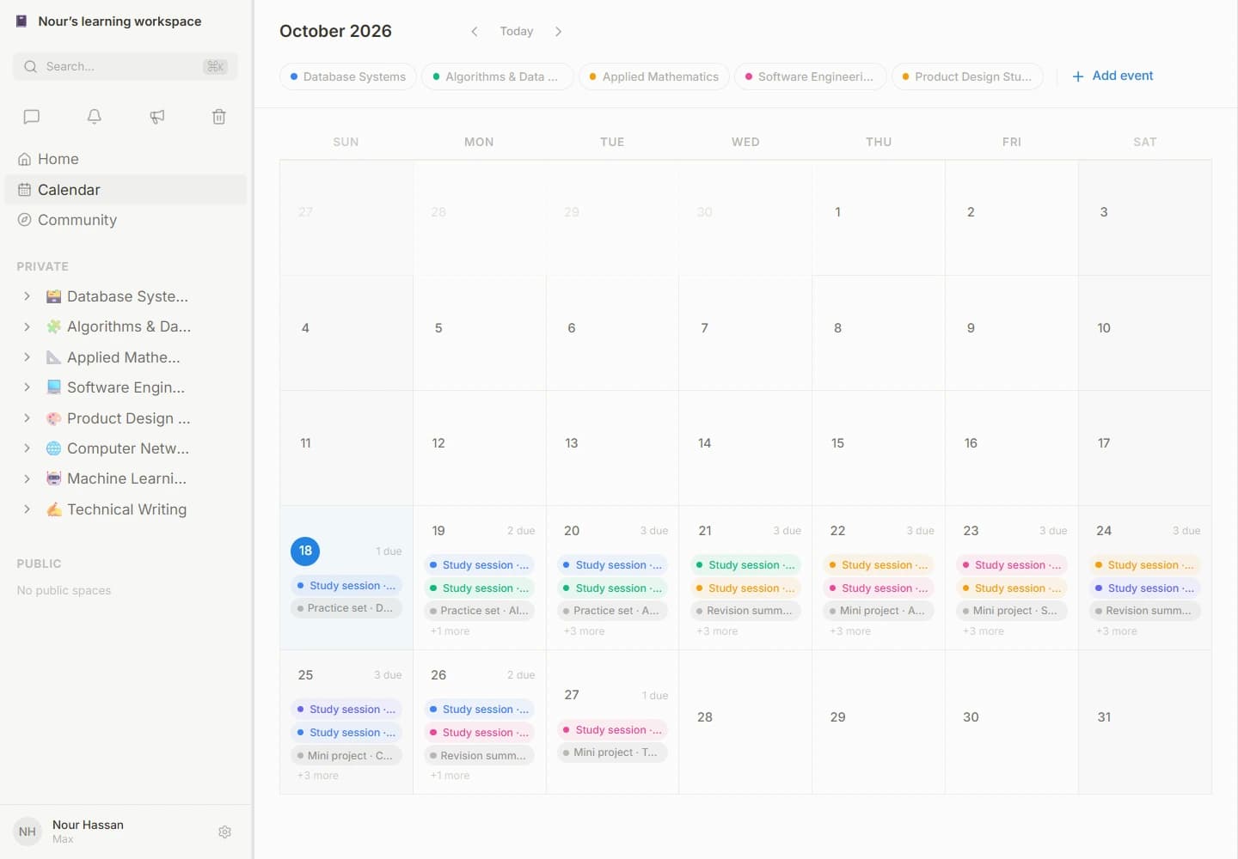This screenshot has width=1238, height=859.
Task: Expand Technical Writing tree chevron
Action: (x=27, y=509)
